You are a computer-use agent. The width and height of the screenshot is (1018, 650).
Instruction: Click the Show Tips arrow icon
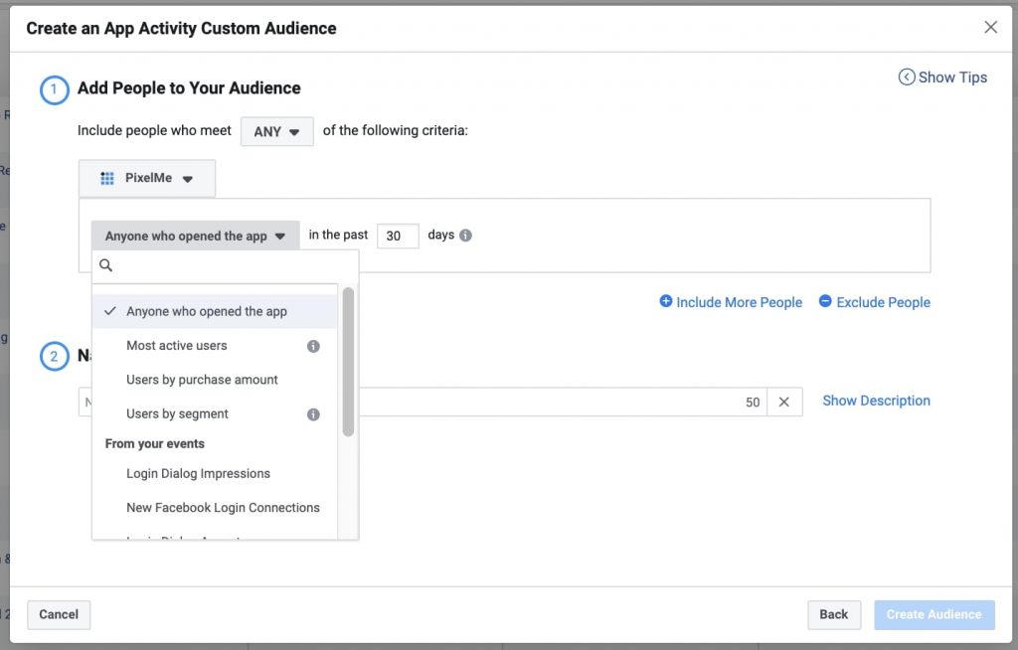[906, 78]
